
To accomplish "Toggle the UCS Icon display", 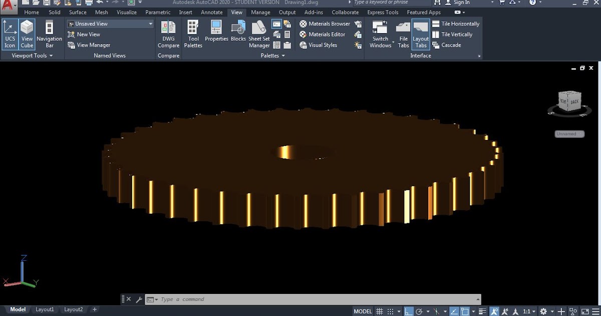I will point(10,34).
